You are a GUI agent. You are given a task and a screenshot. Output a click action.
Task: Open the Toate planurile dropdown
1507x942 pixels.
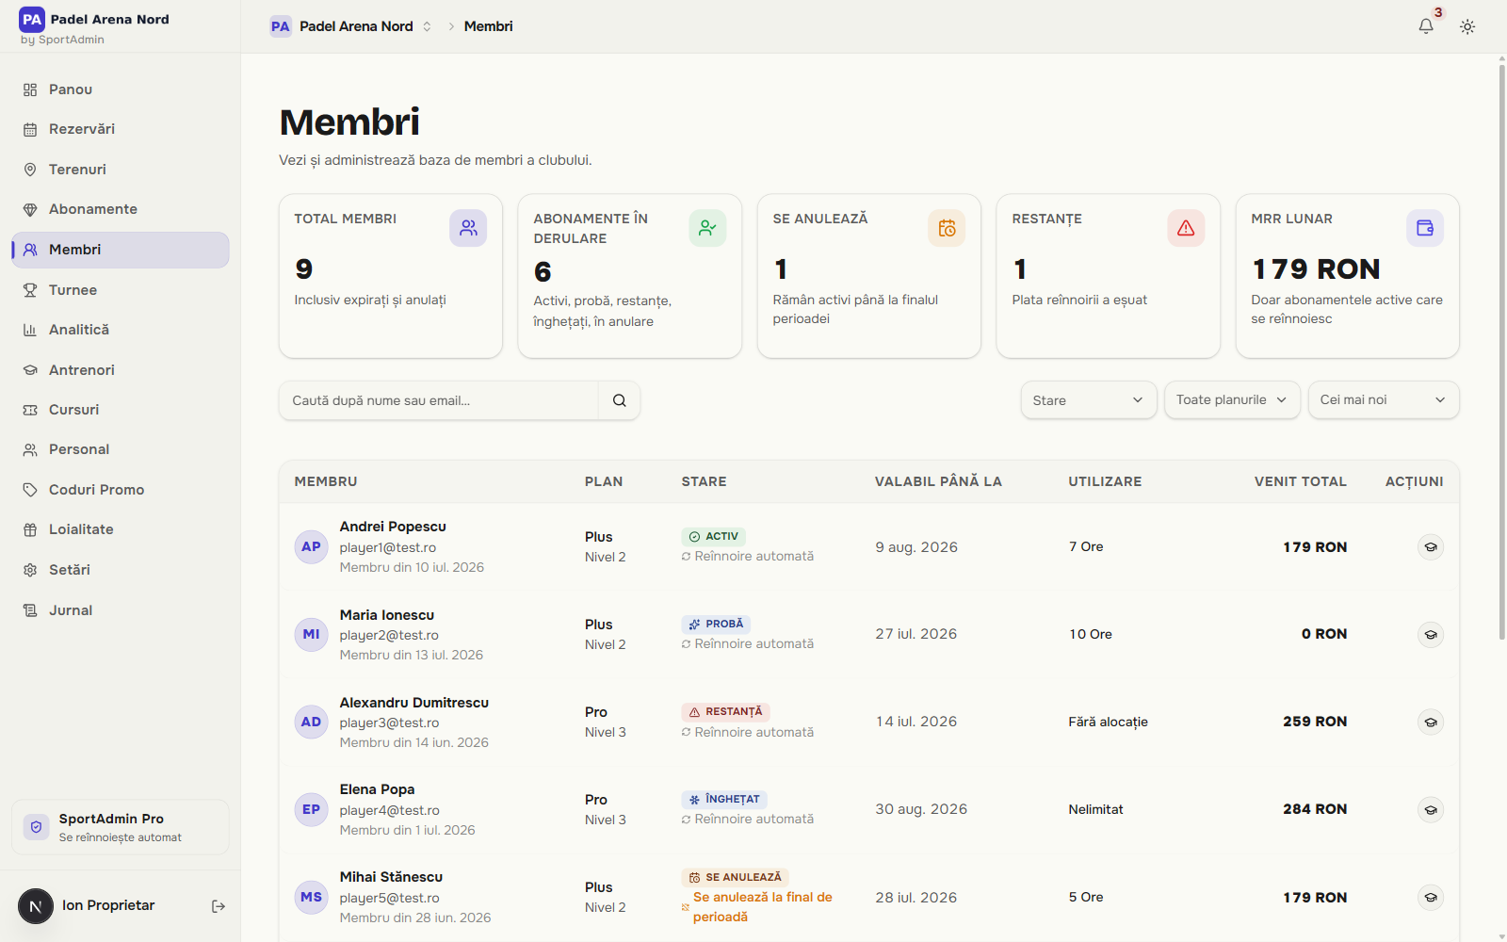[x=1232, y=400]
